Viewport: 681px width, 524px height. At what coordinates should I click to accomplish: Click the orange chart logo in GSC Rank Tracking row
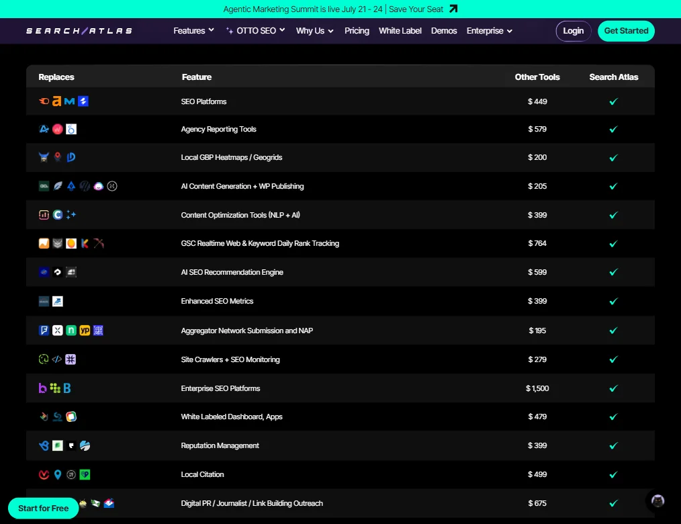44,243
